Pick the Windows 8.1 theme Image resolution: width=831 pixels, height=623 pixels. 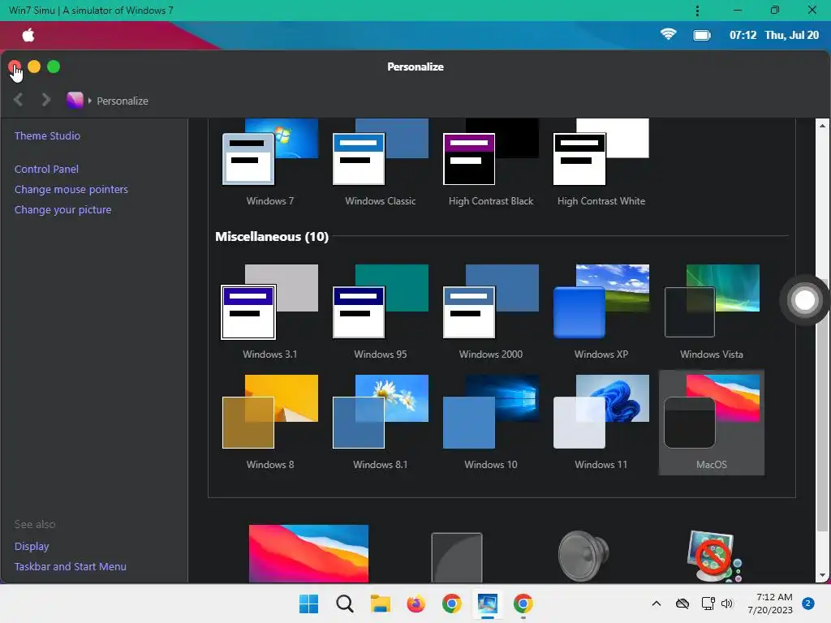tap(381, 422)
